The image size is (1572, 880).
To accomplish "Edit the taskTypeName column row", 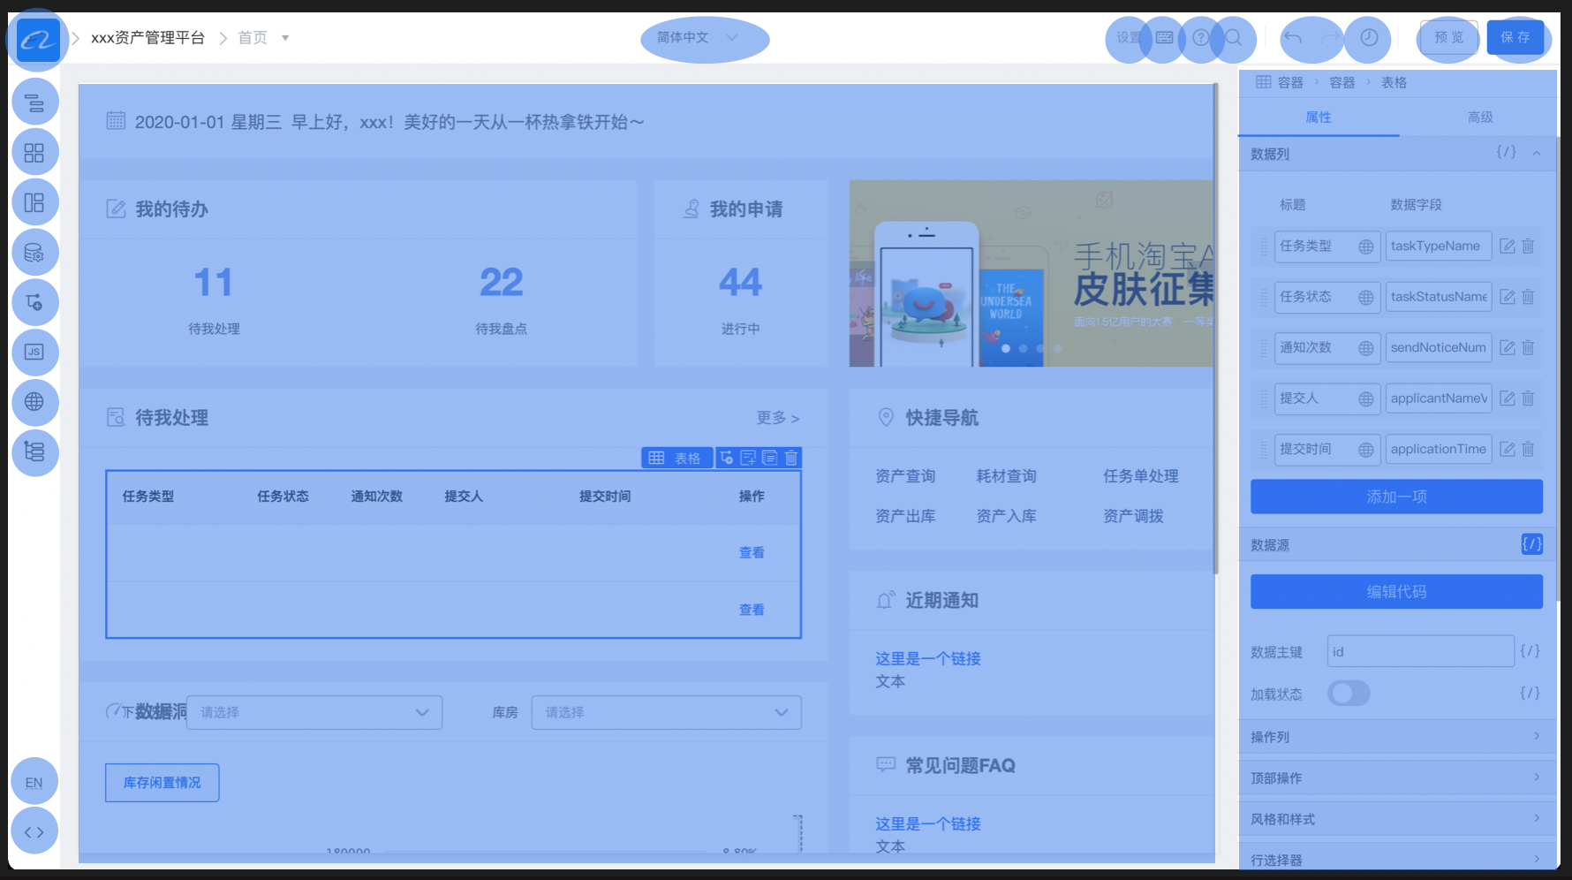I will [1508, 247].
